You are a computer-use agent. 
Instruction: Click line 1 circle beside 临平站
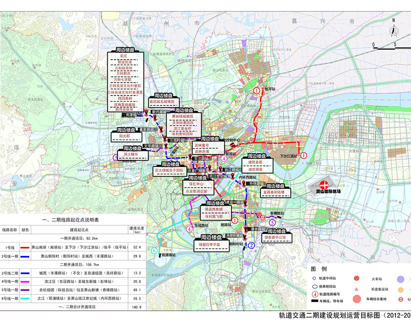tap(257, 91)
